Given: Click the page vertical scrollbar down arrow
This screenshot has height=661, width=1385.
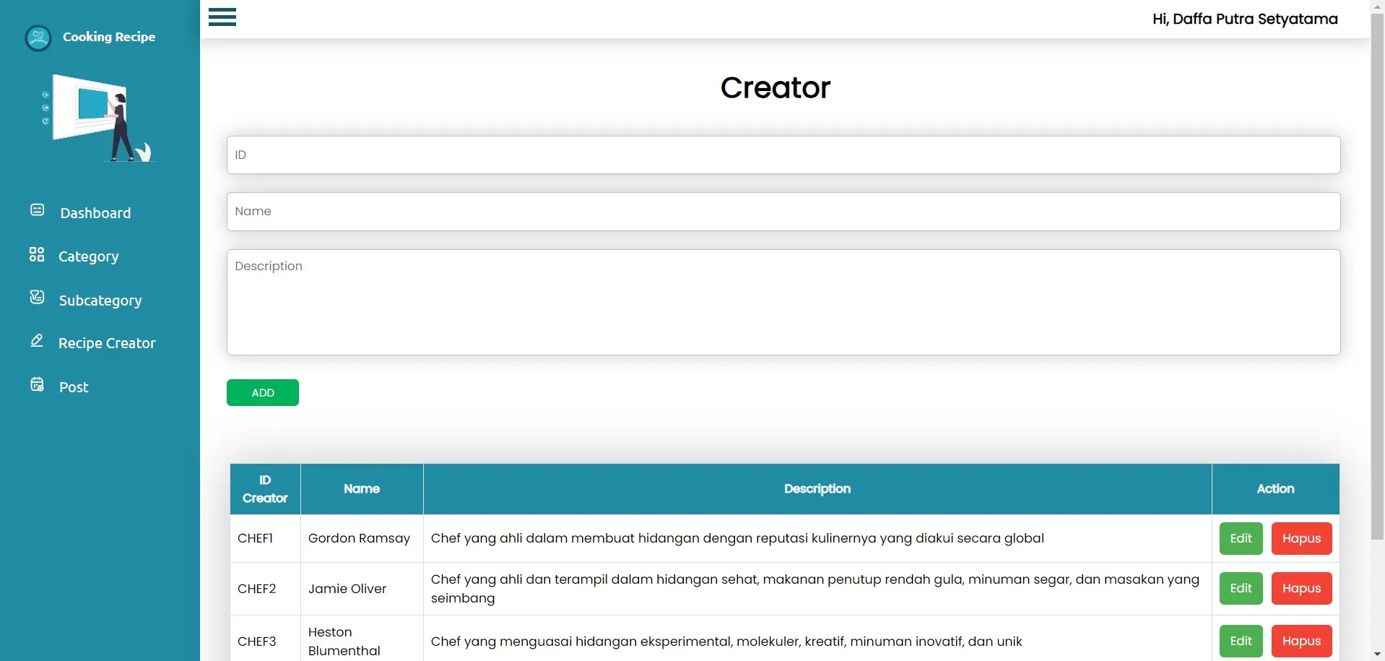Looking at the screenshot, I should (x=1377, y=654).
